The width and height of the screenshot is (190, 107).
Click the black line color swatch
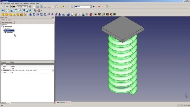tap(14, 7)
